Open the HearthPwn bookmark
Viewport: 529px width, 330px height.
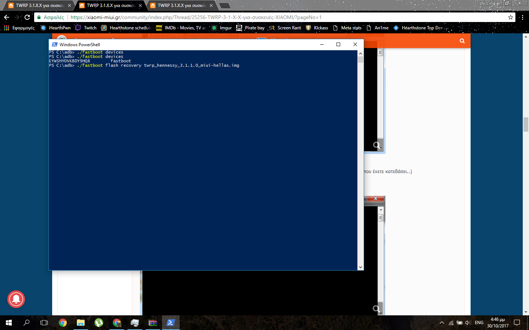pyautogui.click(x=55, y=28)
